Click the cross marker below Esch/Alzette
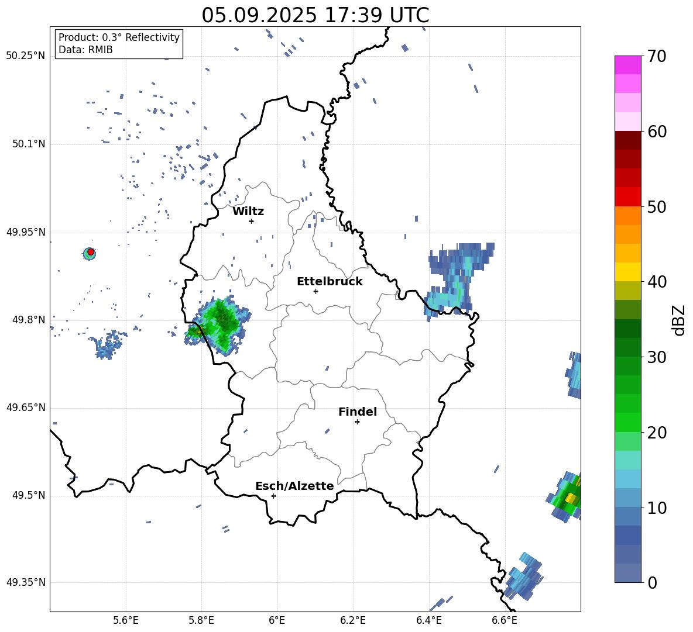693x632 pixels. click(273, 496)
